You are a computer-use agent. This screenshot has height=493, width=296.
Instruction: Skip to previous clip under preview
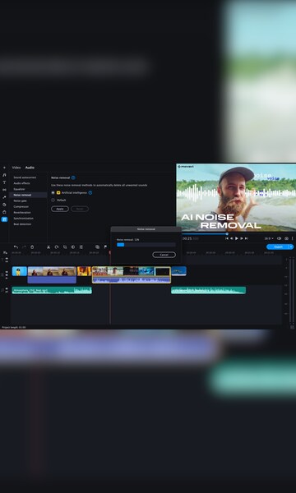pyautogui.click(x=227, y=238)
